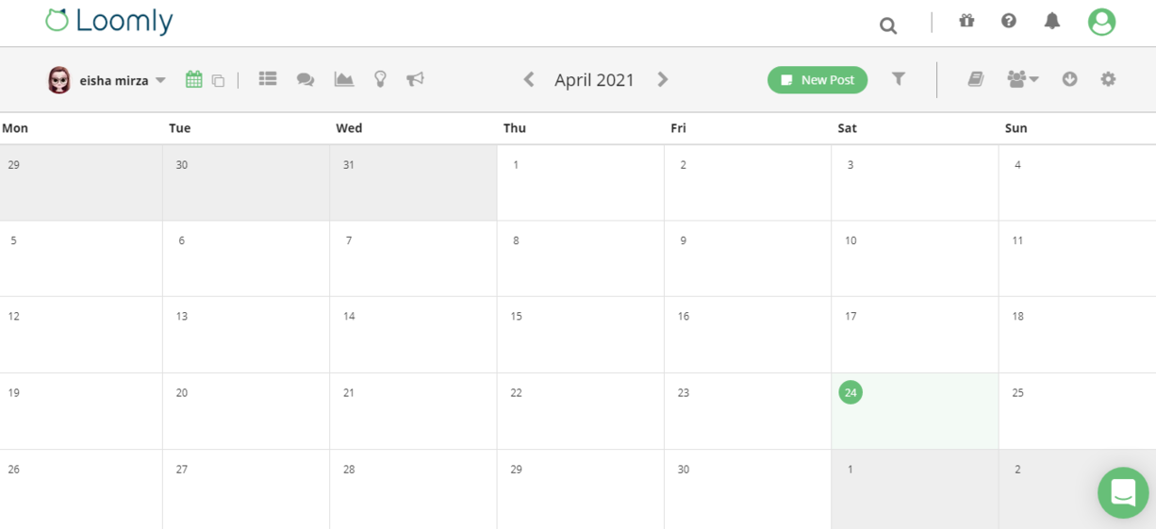Open the ads megaphone icon
Screen dimensions: 1156x529
[415, 79]
